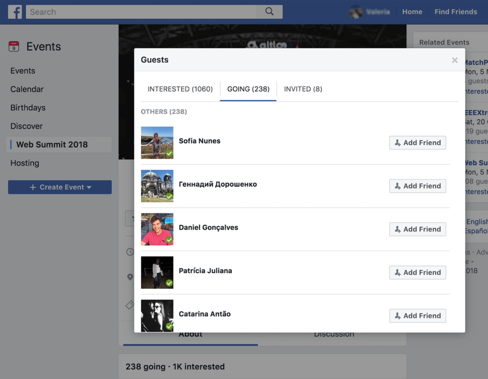Click the ticket icon behind the dialog
488x379 pixels.
(130, 305)
